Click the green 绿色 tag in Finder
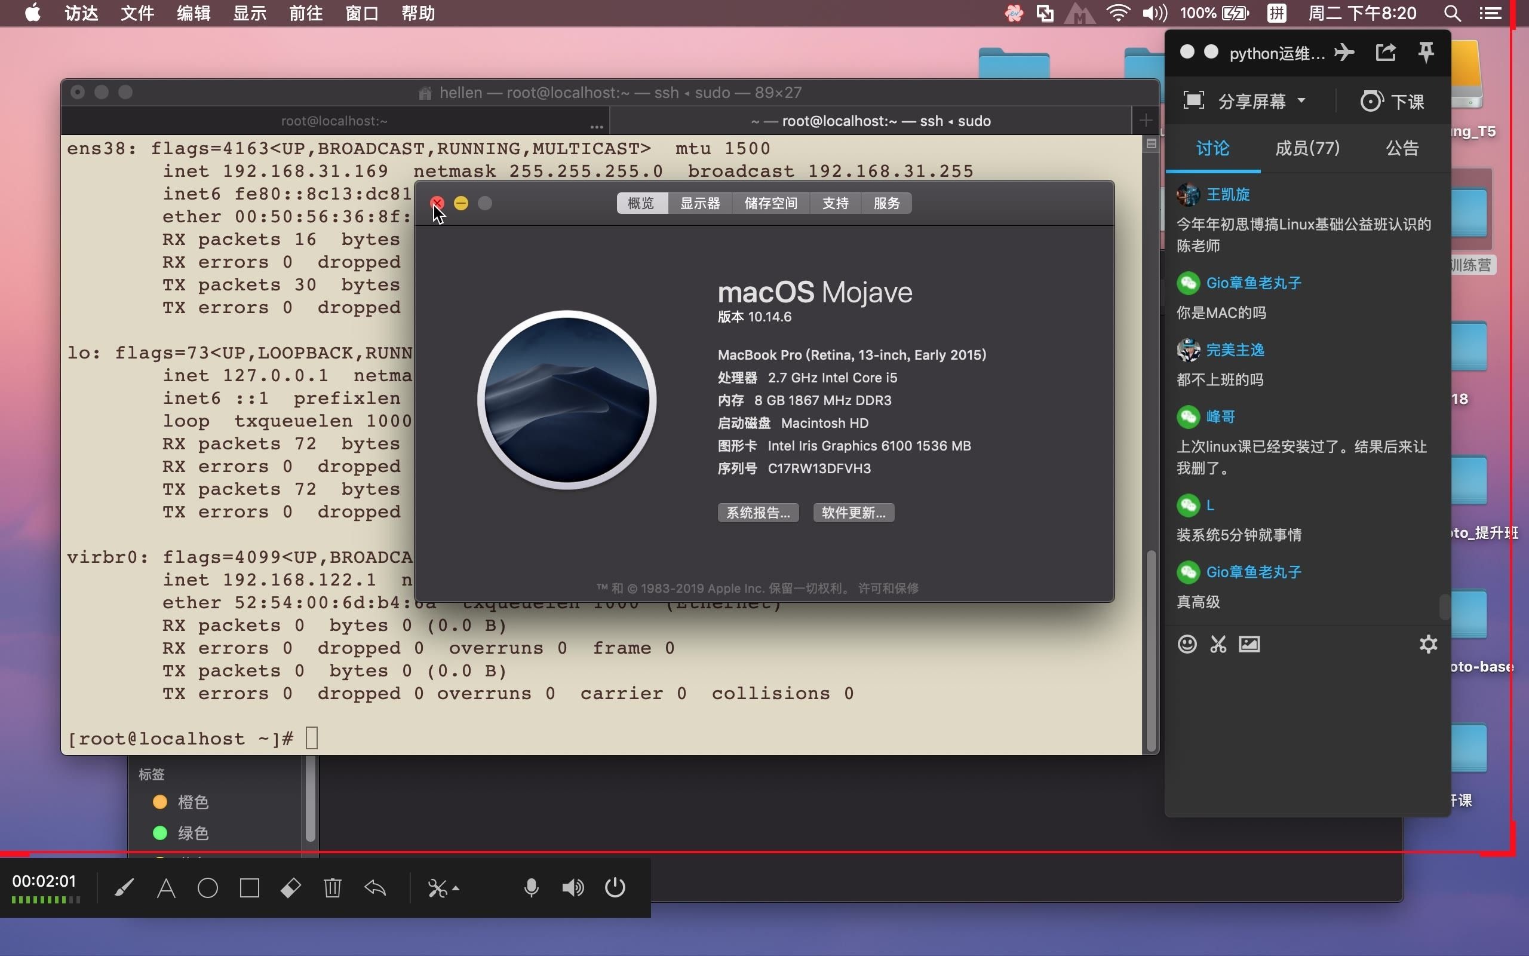The width and height of the screenshot is (1529, 956). 181,834
